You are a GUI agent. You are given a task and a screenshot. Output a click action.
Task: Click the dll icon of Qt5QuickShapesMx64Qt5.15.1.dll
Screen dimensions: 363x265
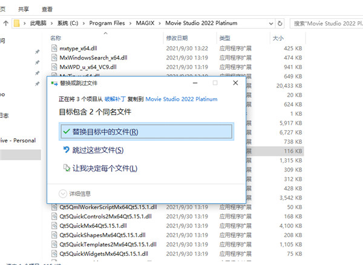point(54,235)
